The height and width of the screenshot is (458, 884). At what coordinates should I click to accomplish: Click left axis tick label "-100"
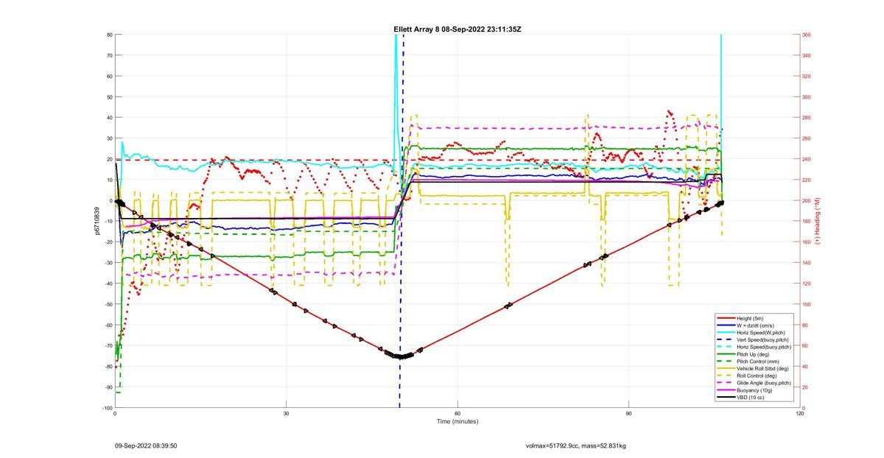(x=108, y=408)
